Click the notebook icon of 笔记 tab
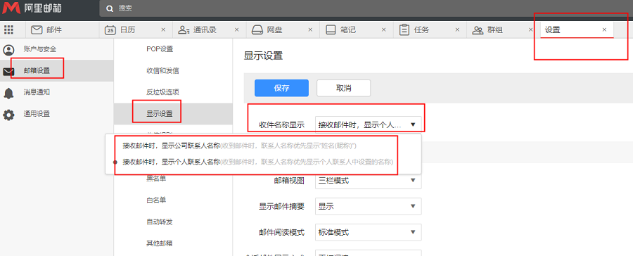Viewport: 633px width, 256px height. pyautogui.click(x=331, y=30)
